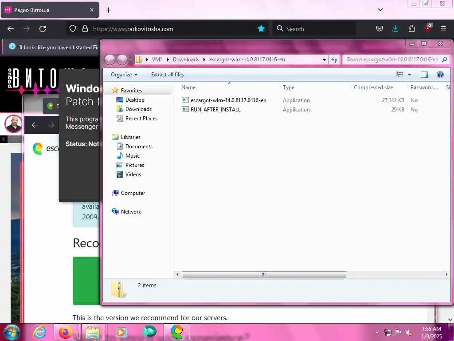Open the Windows Start button
The width and height of the screenshot is (454, 341).
(x=12, y=332)
